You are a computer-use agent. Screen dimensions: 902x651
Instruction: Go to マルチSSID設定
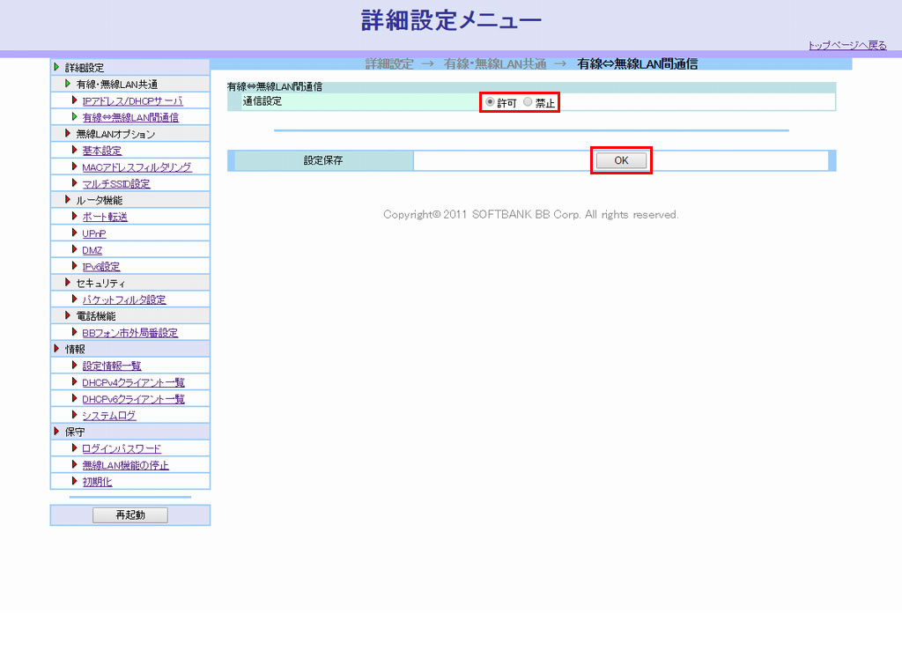pos(116,184)
